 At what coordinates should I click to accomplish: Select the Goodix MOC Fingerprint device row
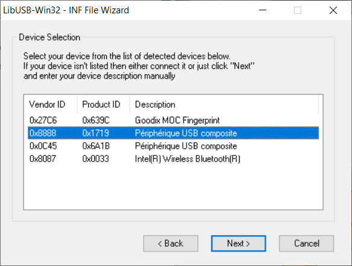tap(173, 120)
